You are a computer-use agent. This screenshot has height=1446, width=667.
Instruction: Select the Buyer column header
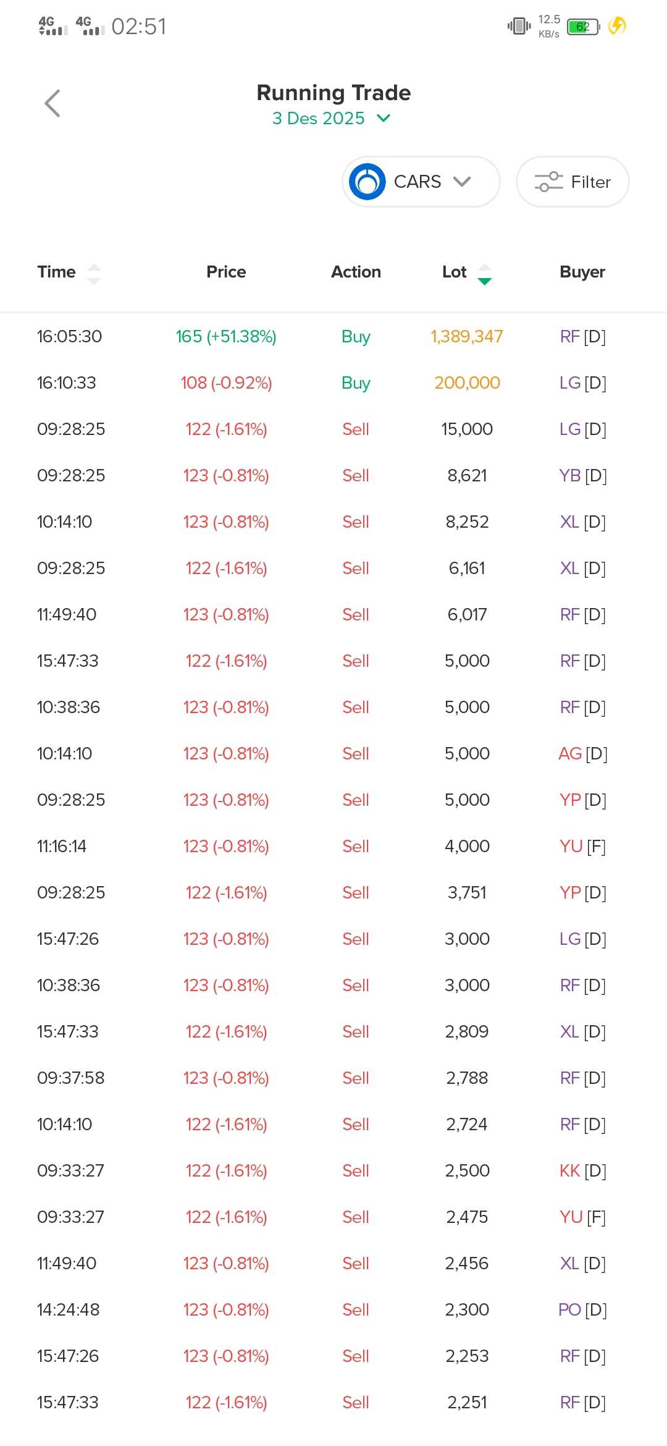[582, 272]
